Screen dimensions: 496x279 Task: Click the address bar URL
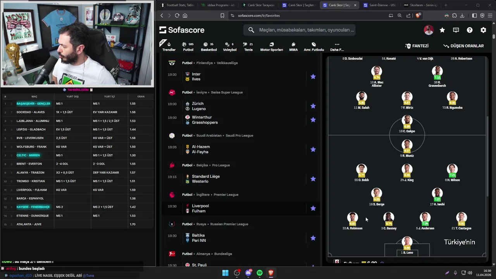point(259,15)
